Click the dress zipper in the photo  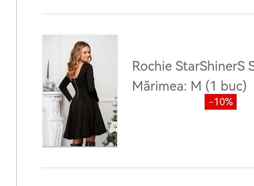pos(76,91)
